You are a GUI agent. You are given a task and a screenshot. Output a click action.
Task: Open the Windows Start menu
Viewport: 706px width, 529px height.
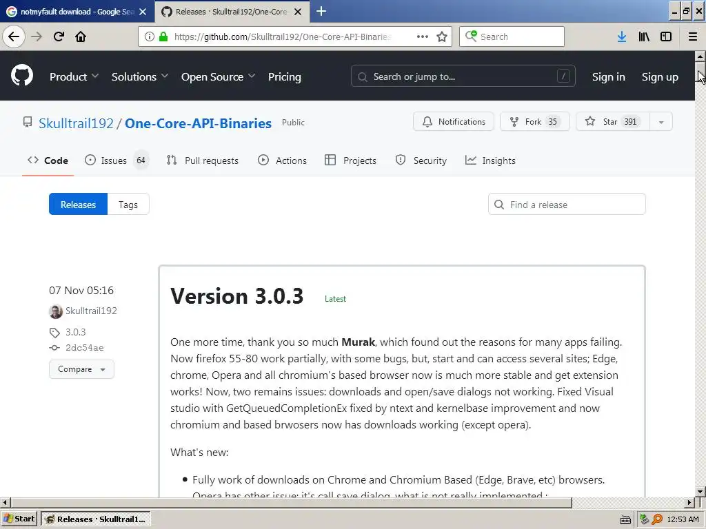tap(19, 519)
